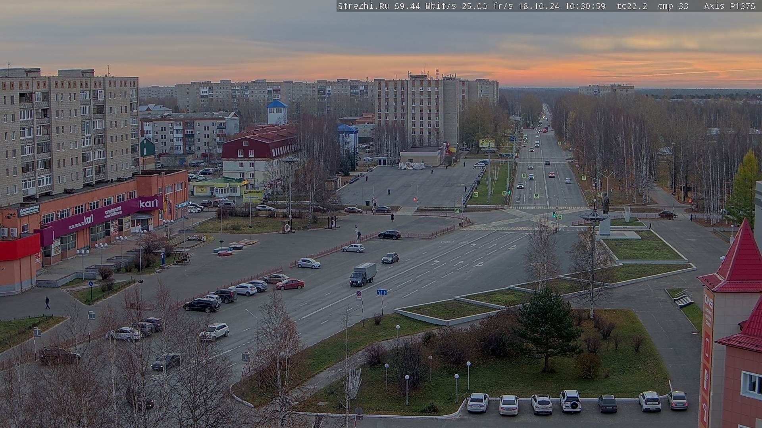Click the "cmp 33" compression value
The image size is (762, 428).
(x=673, y=6)
